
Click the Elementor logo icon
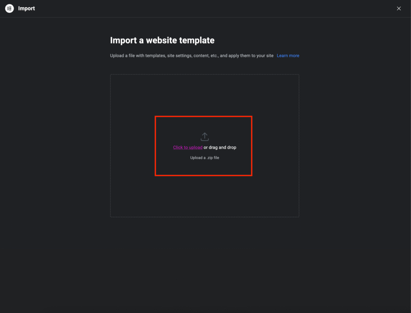coord(9,8)
